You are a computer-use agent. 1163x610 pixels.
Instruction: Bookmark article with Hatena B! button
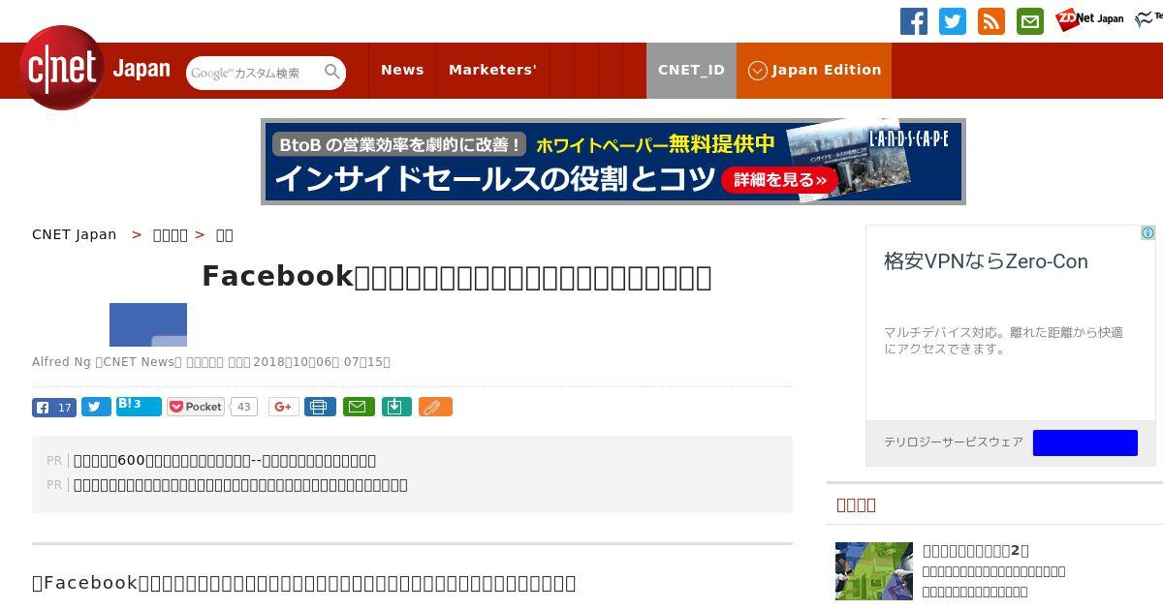point(139,407)
